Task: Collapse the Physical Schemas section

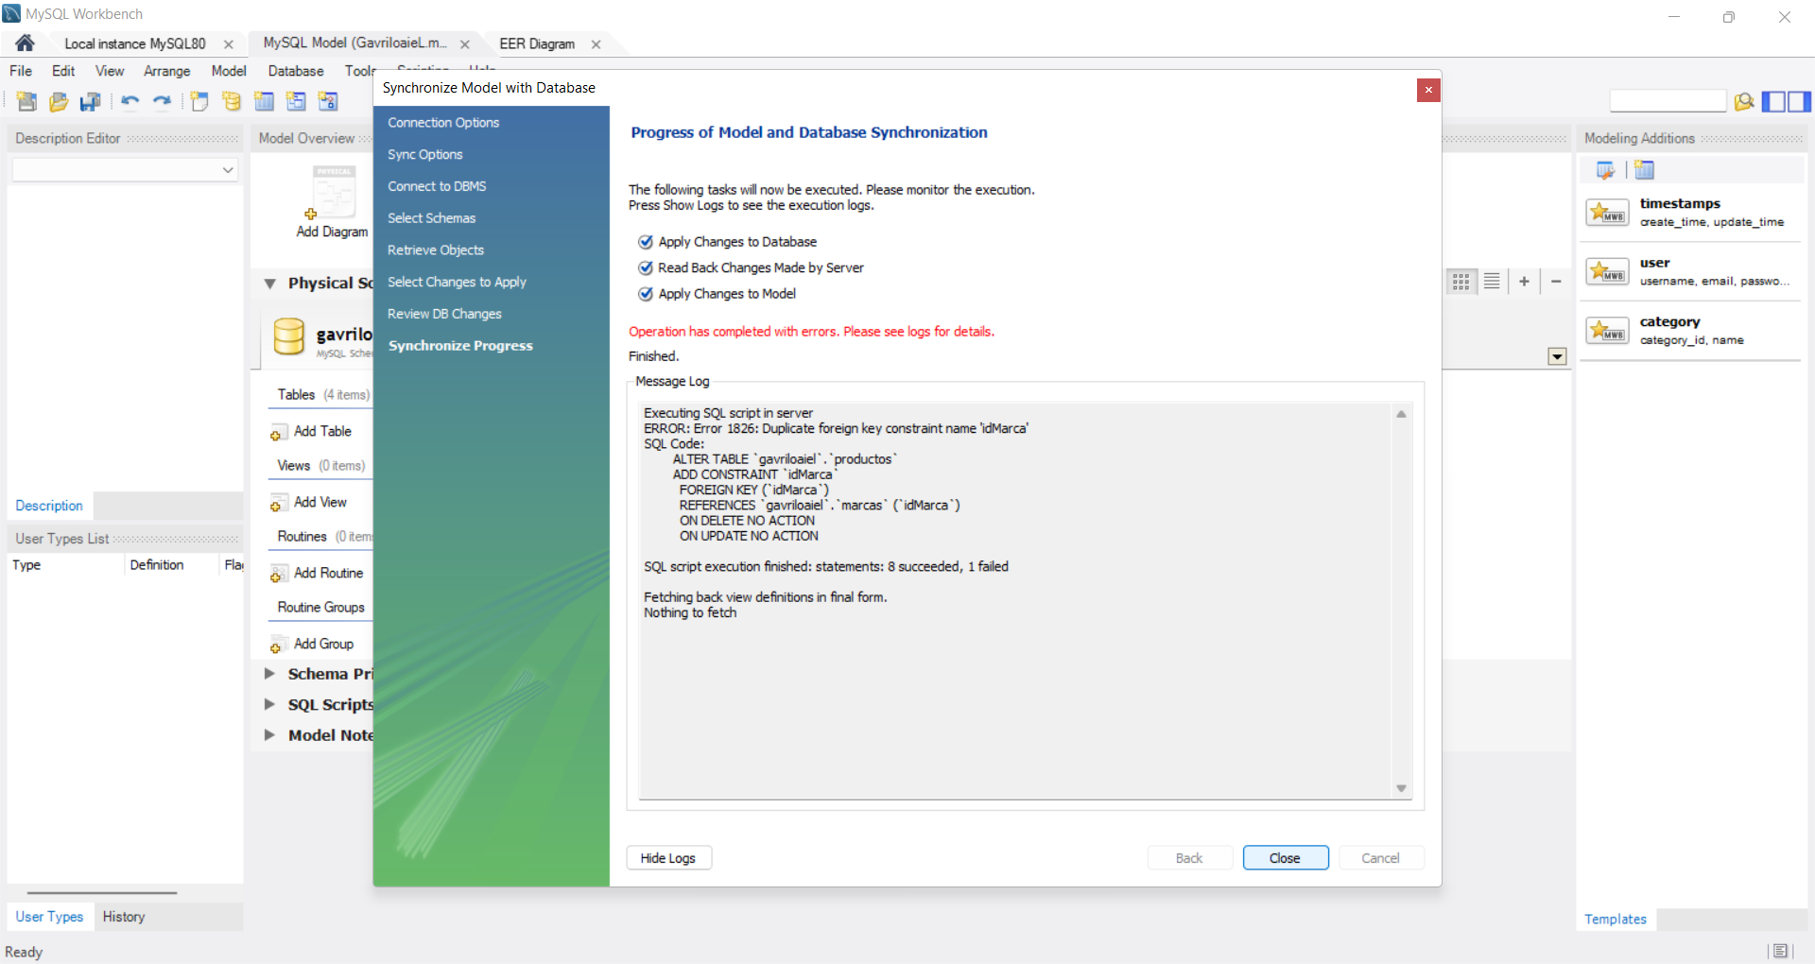Action: 270,284
